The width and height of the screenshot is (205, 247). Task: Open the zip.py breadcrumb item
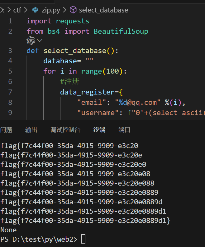point(51,10)
